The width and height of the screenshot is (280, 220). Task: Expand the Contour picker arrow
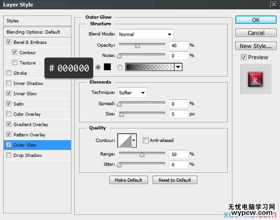coord(134,141)
